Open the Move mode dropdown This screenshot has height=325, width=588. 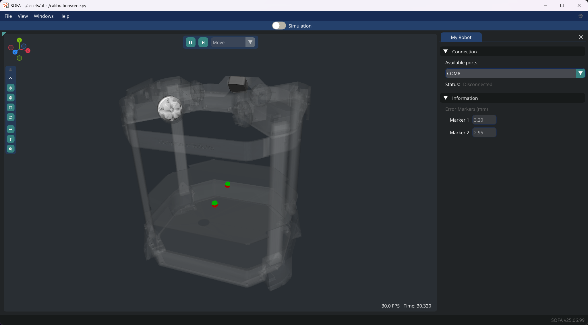pyautogui.click(x=250, y=42)
